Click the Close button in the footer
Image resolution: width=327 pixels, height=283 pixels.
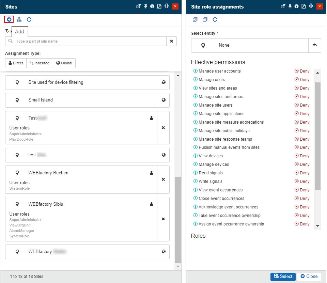(309, 277)
